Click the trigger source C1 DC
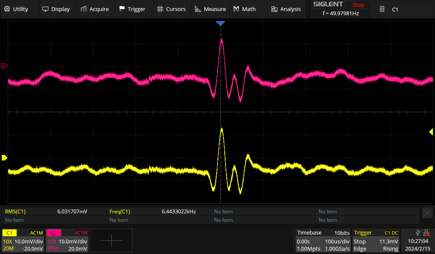 [x=391, y=233]
